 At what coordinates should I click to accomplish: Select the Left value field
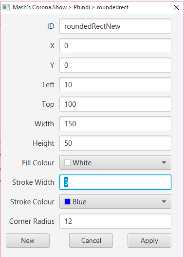(115, 84)
